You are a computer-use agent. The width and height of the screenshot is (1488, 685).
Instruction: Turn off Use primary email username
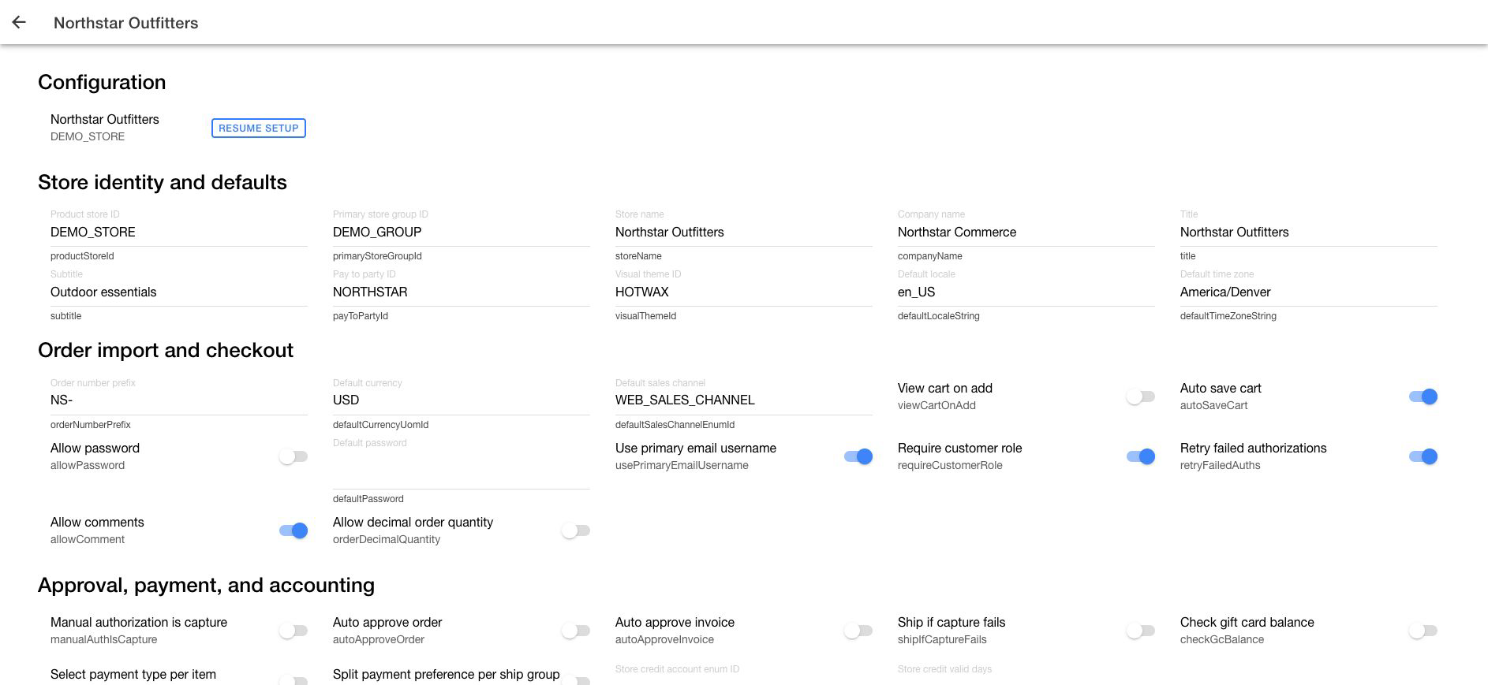click(x=858, y=456)
